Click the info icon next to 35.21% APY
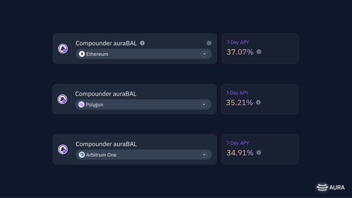 point(258,102)
